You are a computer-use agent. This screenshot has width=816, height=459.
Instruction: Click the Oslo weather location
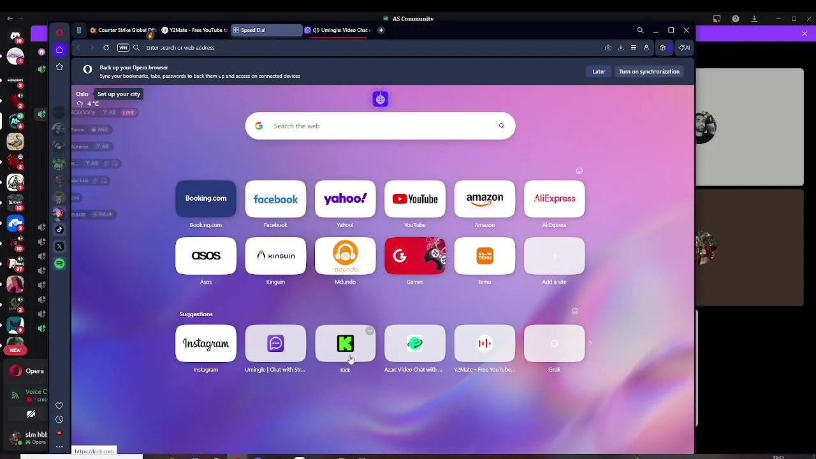82,94
